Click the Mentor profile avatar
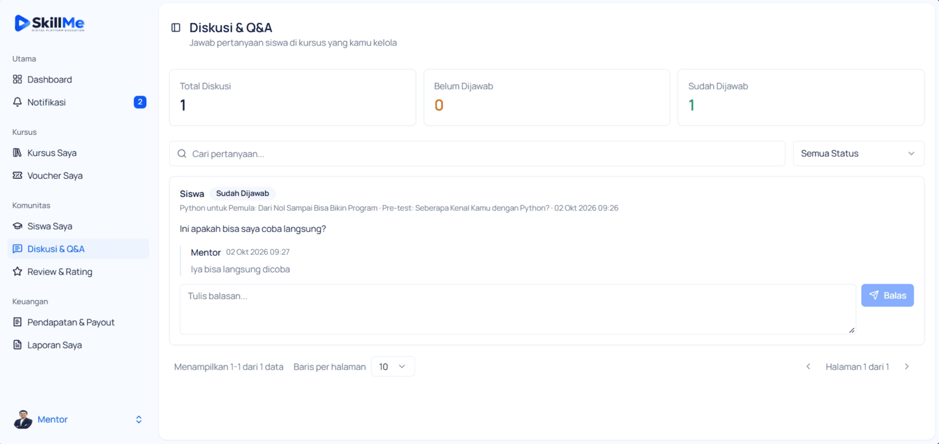The image size is (939, 444). pyautogui.click(x=23, y=419)
